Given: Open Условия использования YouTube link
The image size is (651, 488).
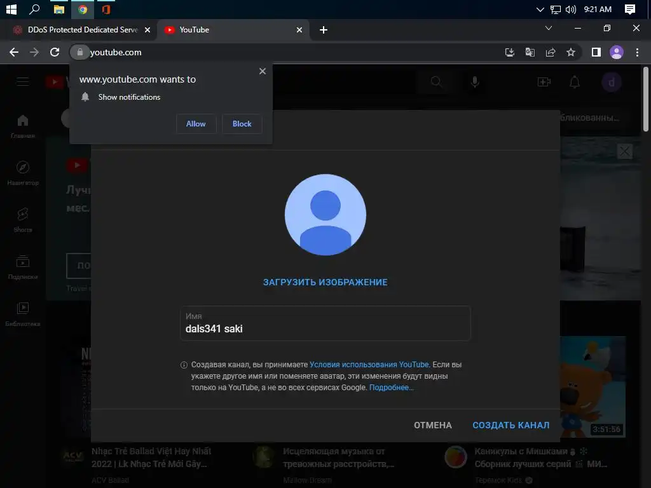Looking at the screenshot, I should [369, 364].
